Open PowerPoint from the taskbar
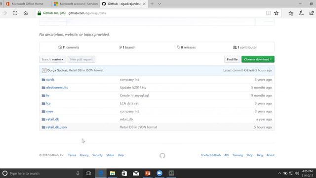 [x=148, y=174]
